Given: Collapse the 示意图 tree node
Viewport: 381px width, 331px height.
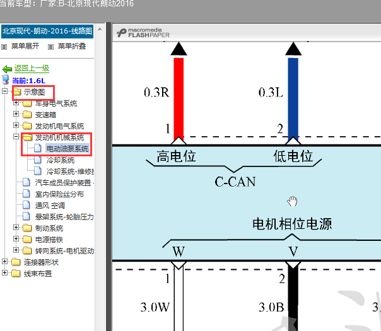Looking at the screenshot, I should point(4,91).
